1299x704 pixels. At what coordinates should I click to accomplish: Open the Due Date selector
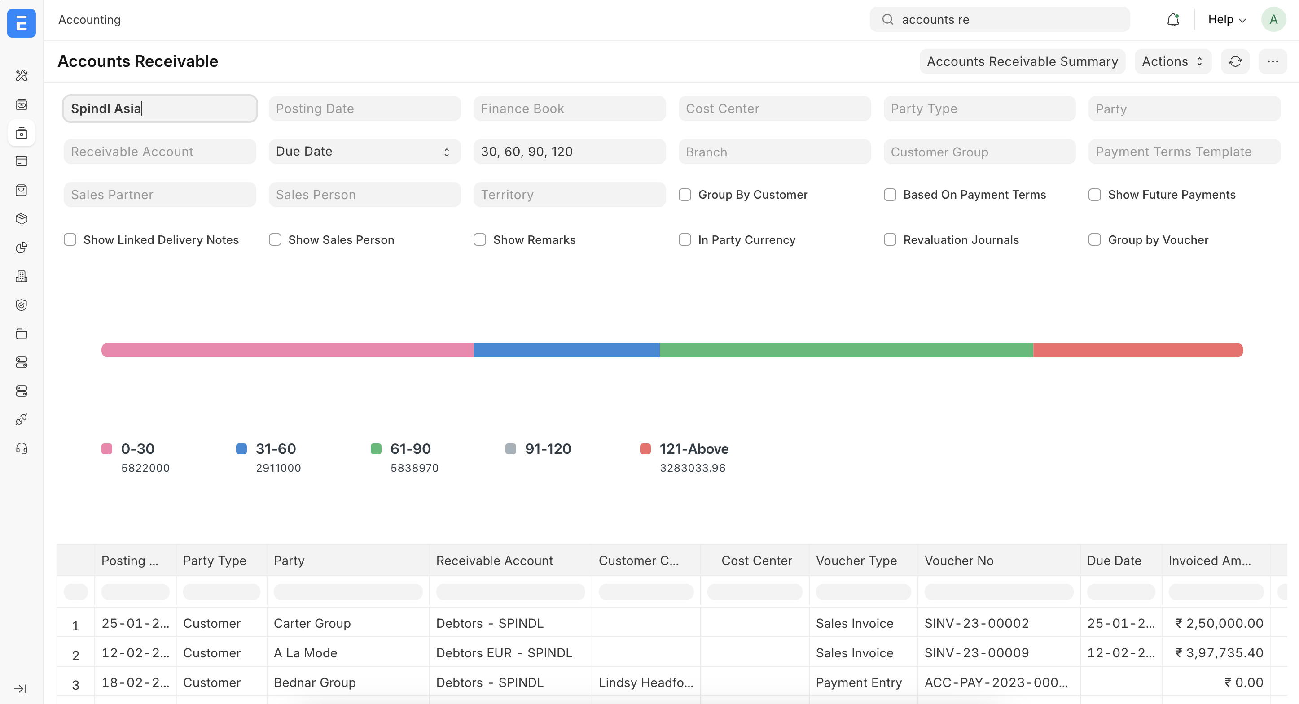click(364, 151)
